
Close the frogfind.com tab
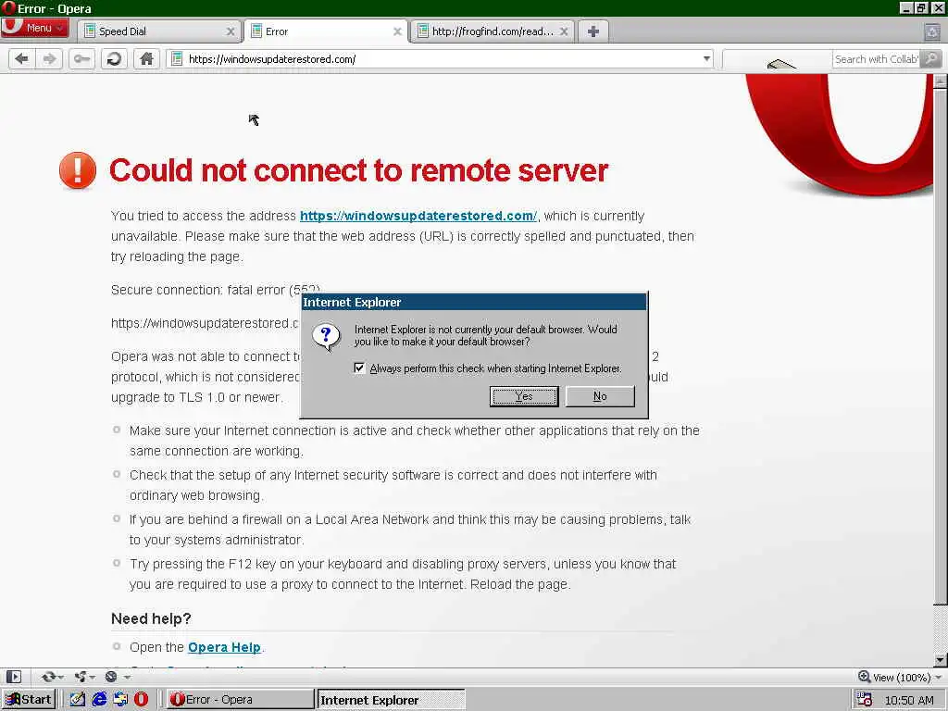click(x=564, y=31)
